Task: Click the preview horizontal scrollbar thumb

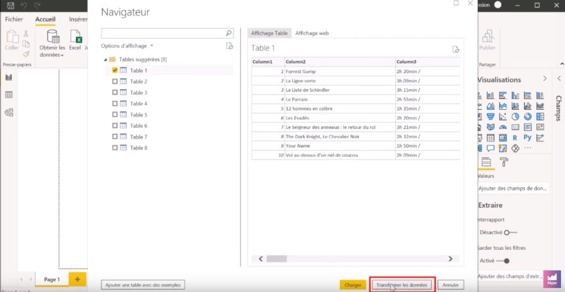Action: pyautogui.click(x=277, y=258)
